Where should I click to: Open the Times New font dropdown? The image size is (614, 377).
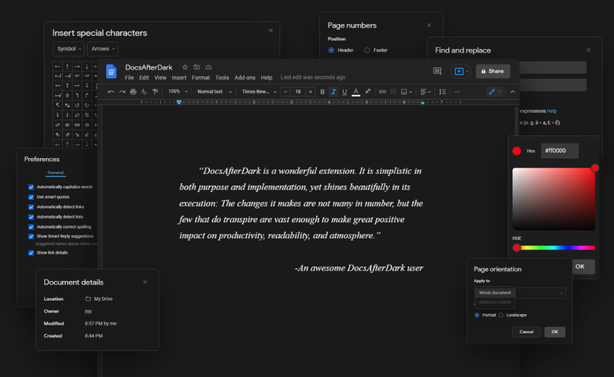click(x=259, y=92)
